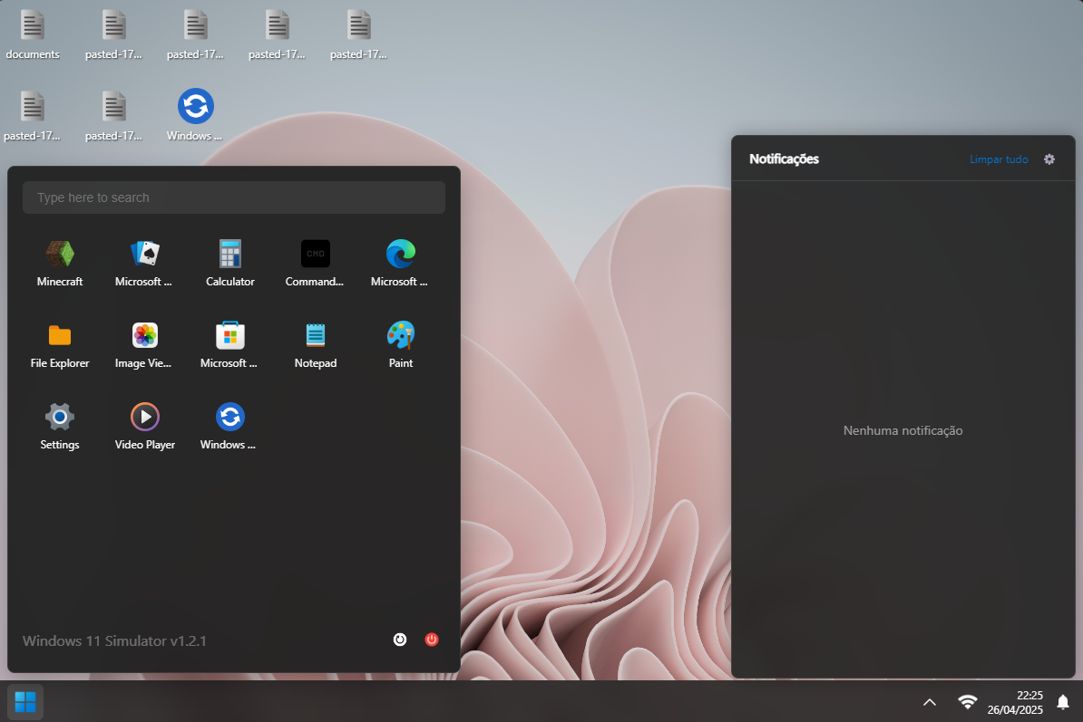Click the red shutdown power button
Viewport: 1083px width, 722px height.
432,640
